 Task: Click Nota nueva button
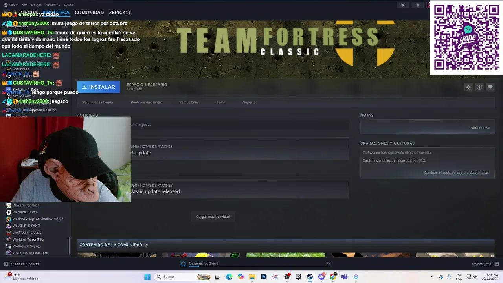[x=479, y=128]
